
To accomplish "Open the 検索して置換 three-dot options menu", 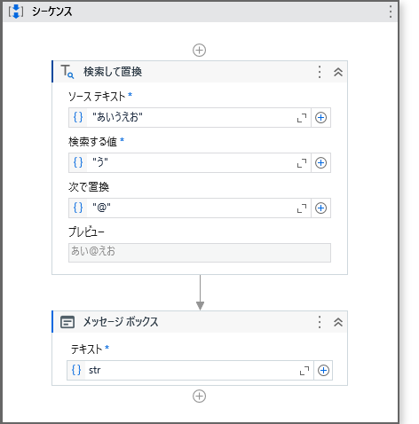I will click(320, 72).
